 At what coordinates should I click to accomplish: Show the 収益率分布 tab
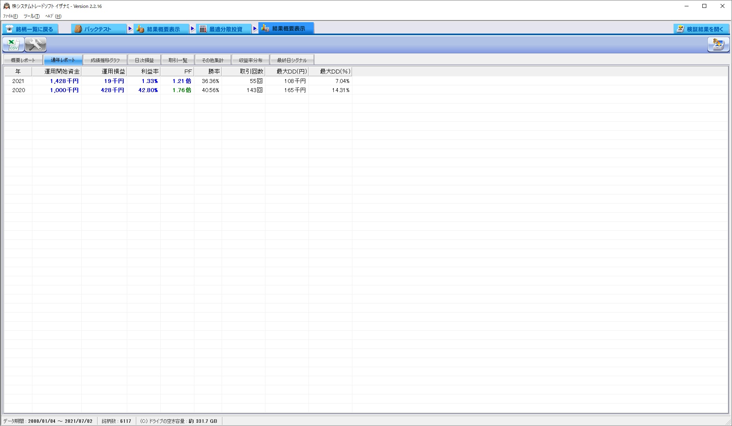pos(250,60)
